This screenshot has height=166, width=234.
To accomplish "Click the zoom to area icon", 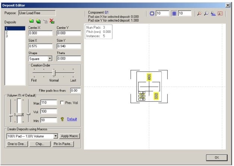I will 220,13.
